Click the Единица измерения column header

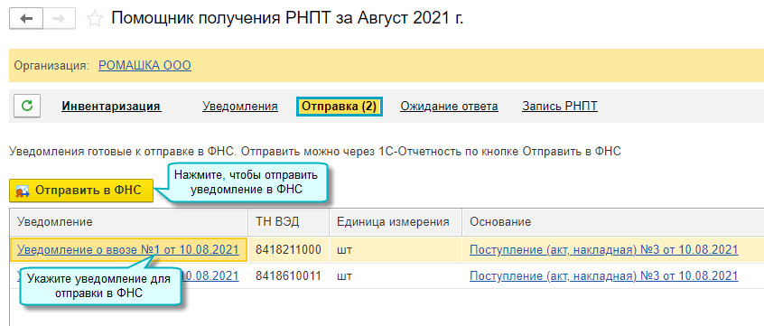coord(396,222)
